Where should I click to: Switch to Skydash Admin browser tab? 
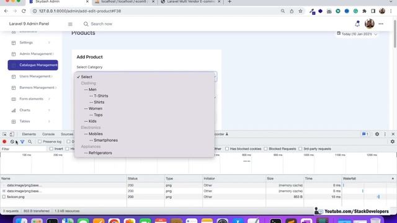[x=58, y=2]
